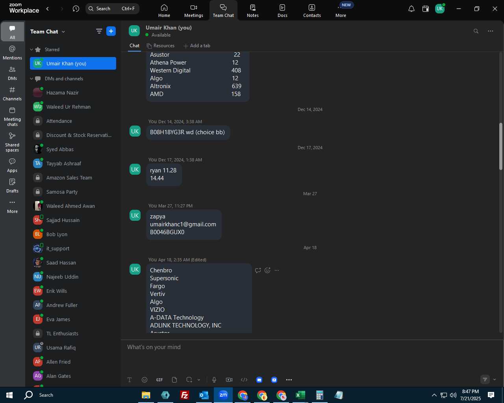Viewport: 504px width, 403px height.
Task: Open more actions for Chenbro message
Action: (277, 270)
